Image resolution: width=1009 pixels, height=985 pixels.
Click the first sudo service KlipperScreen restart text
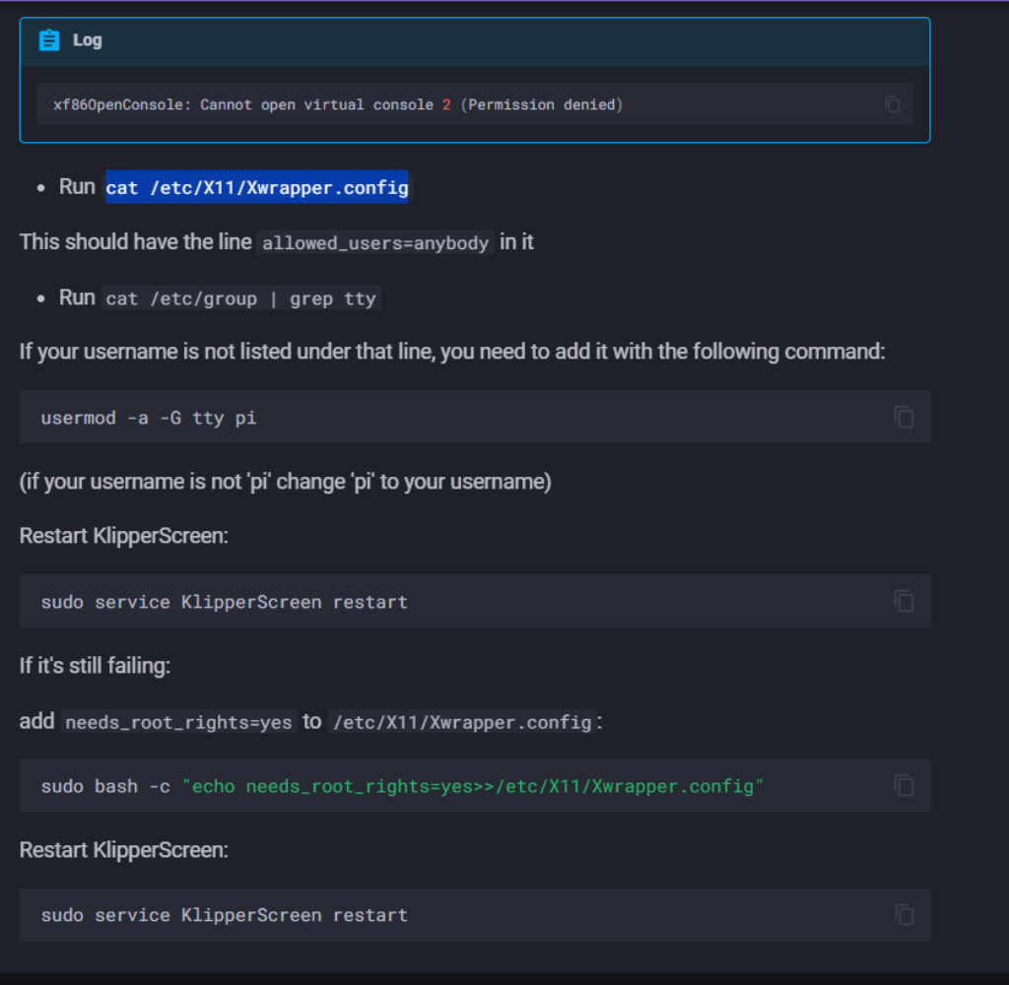point(224,602)
